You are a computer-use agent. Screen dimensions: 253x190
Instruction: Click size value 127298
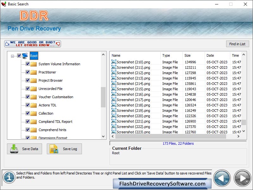click(190, 73)
